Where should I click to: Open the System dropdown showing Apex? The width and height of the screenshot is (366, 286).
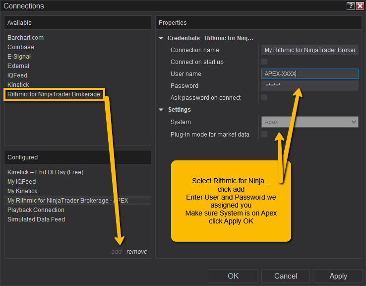[310, 122]
